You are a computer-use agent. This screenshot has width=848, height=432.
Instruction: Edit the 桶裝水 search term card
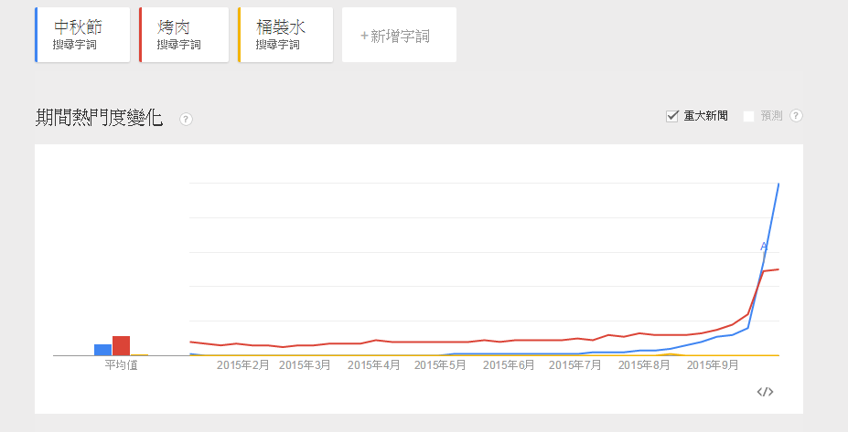[285, 35]
